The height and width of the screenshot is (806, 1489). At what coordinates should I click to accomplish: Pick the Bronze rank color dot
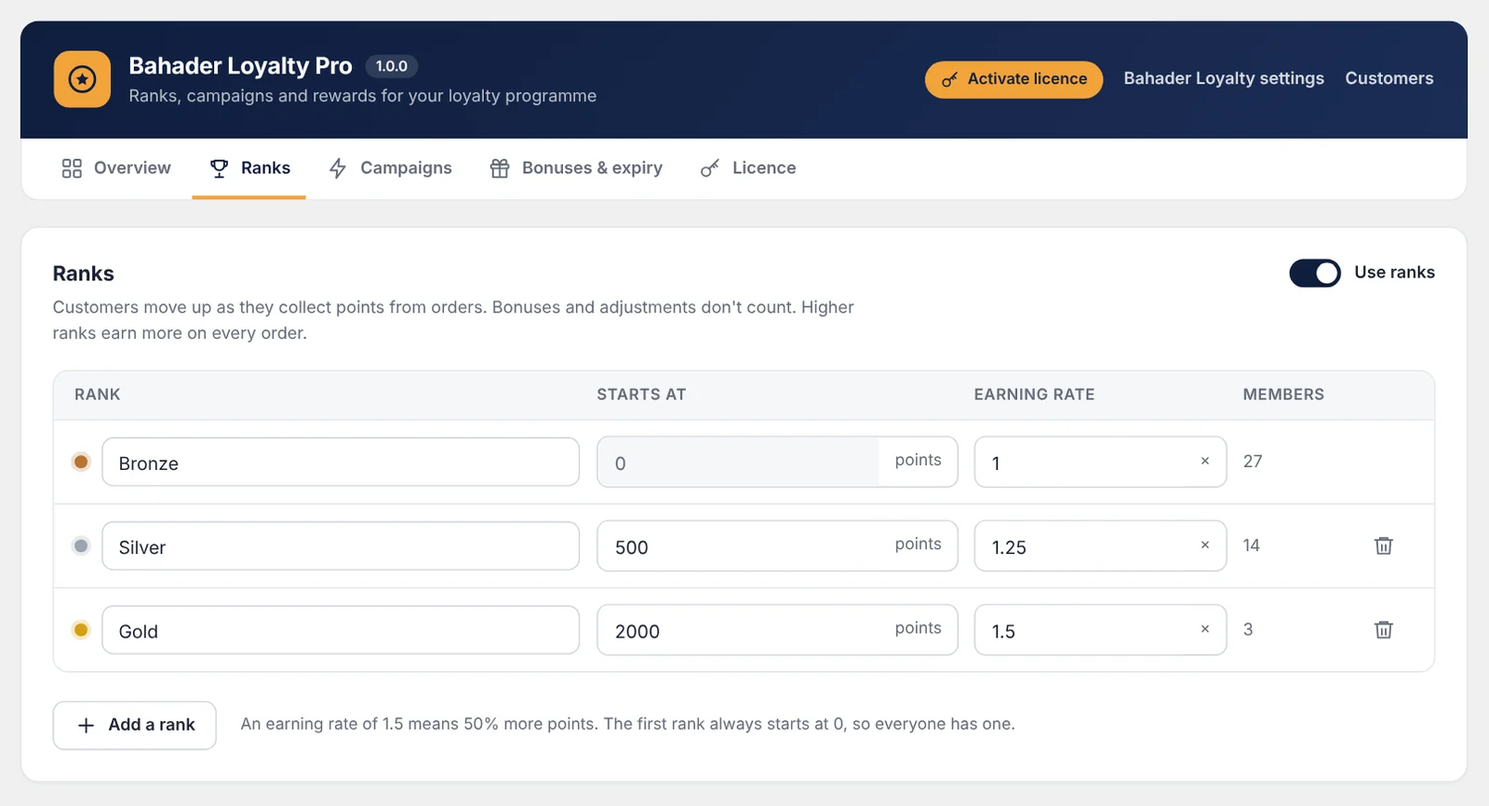tap(81, 462)
